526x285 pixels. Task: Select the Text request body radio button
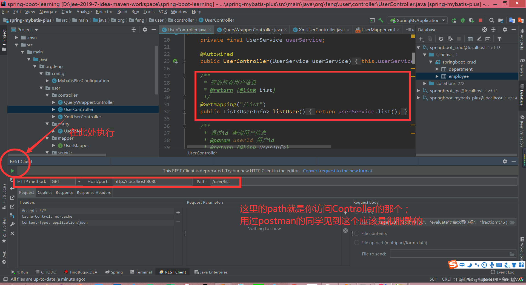357,222
